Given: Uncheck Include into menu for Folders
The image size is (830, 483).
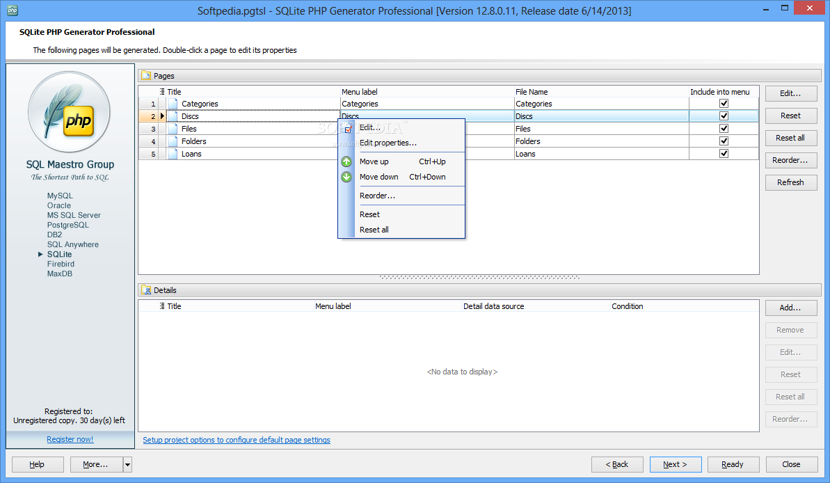Looking at the screenshot, I should coord(724,141).
